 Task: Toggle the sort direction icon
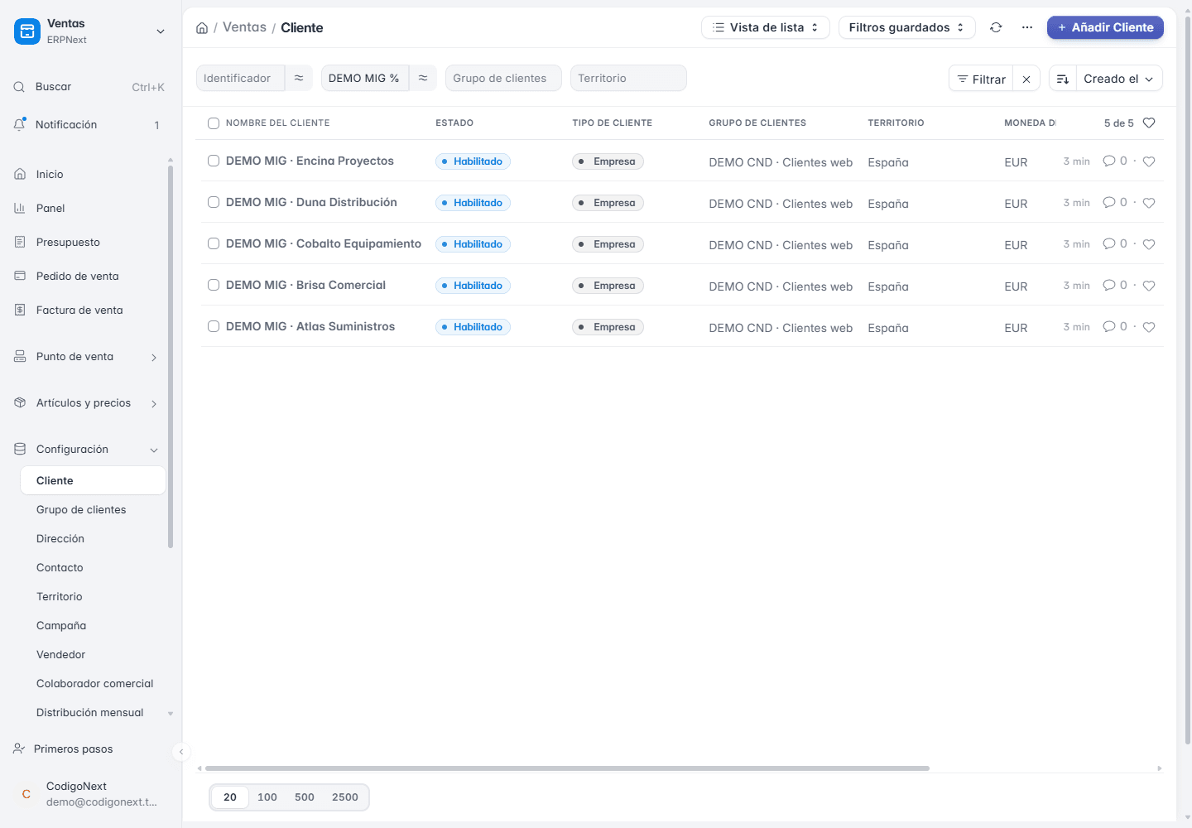pyautogui.click(x=1063, y=79)
